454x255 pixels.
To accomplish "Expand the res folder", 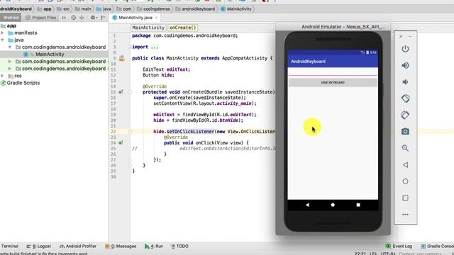I will coord(3,76).
